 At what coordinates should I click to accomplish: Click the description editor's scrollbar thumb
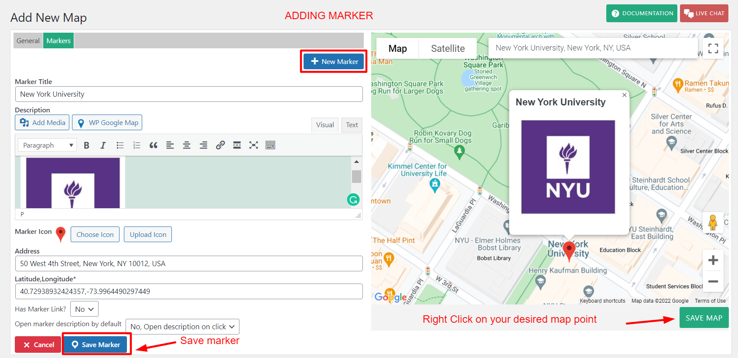356,176
